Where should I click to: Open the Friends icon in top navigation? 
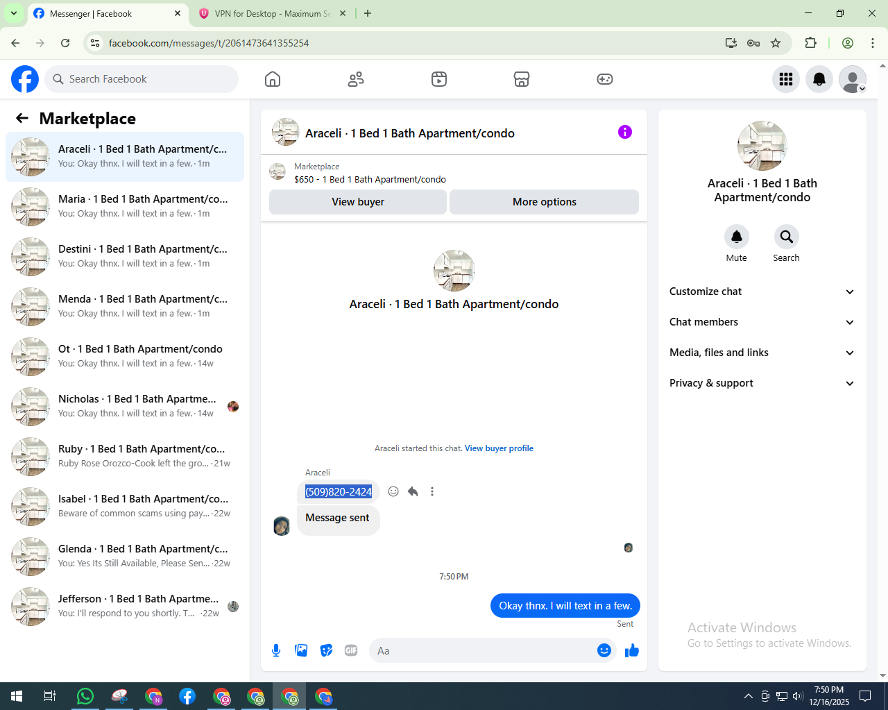point(356,79)
